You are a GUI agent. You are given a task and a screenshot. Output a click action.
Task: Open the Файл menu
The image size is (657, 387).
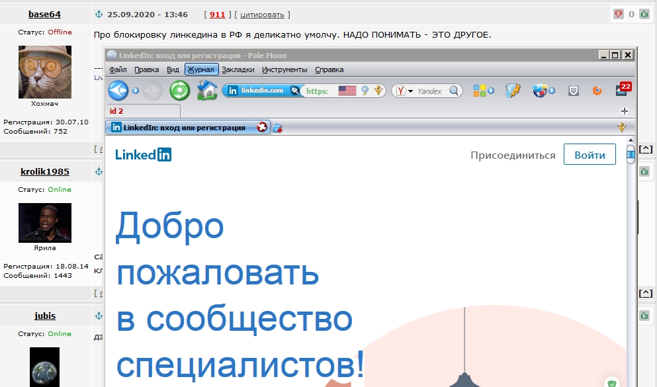[118, 69]
